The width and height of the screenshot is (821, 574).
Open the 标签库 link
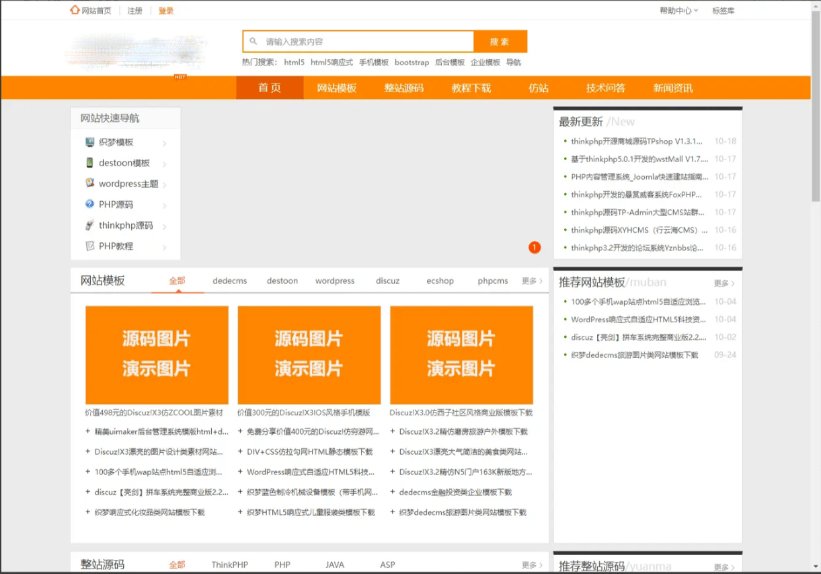click(x=724, y=11)
